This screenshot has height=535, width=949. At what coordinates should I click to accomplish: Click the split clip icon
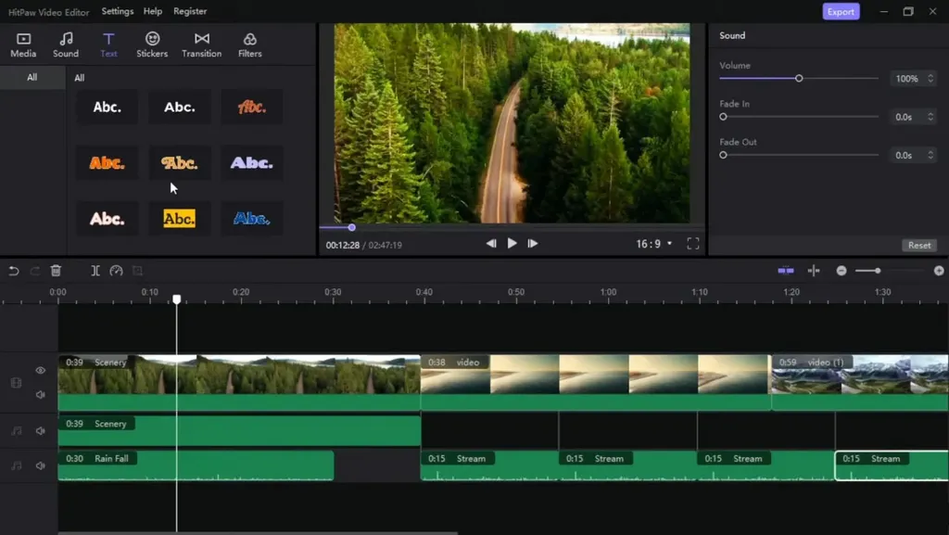click(95, 271)
